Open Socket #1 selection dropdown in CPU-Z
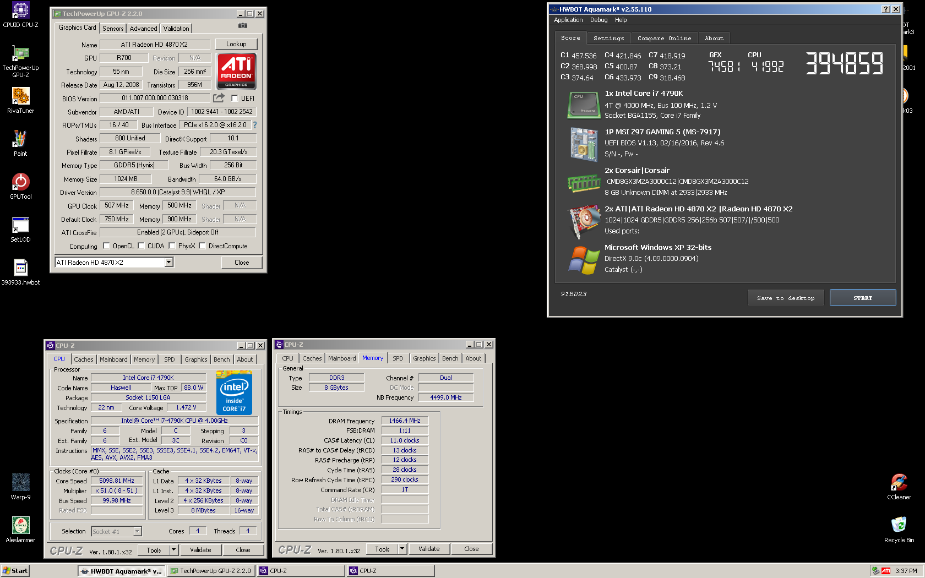Image resolution: width=925 pixels, height=578 pixels. point(138,531)
